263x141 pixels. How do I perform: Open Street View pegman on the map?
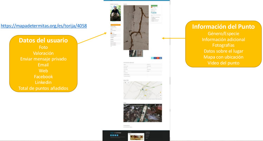(x=161, y=92)
